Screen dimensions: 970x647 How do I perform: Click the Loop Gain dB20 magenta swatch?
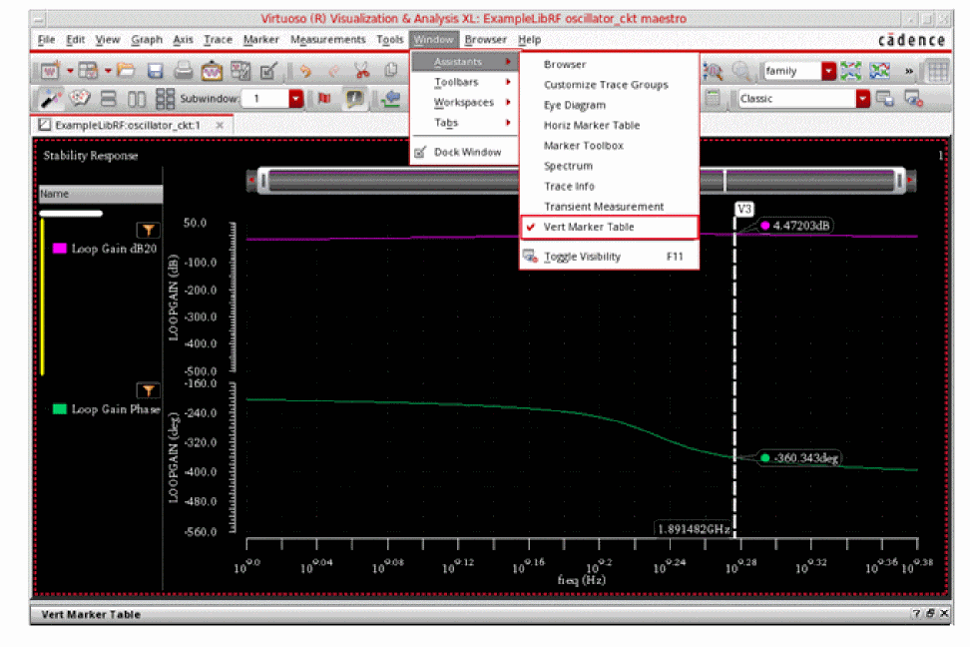[x=59, y=249]
